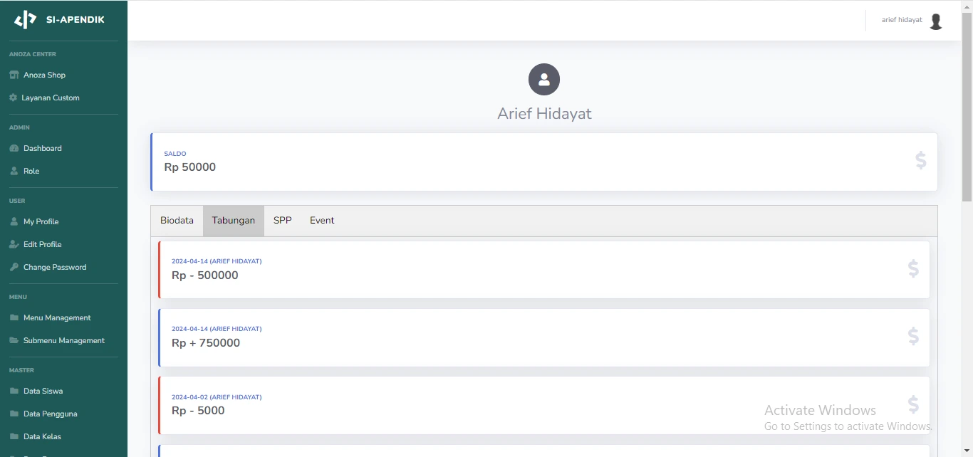The width and height of the screenshot is (973, 457).
Task: Open the Event tab
Action: (322, 221)
